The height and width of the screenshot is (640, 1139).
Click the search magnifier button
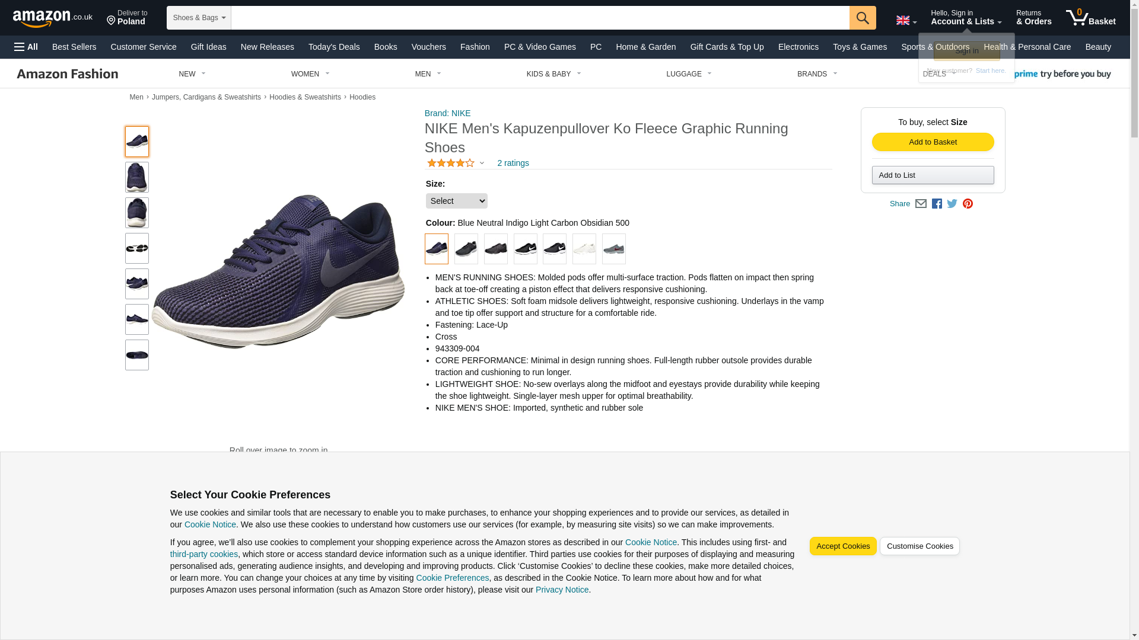(x=862, y=18)
